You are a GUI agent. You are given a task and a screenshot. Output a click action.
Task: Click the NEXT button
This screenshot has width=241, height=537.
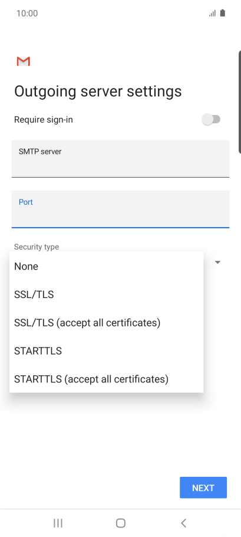[x=203, y=487]
